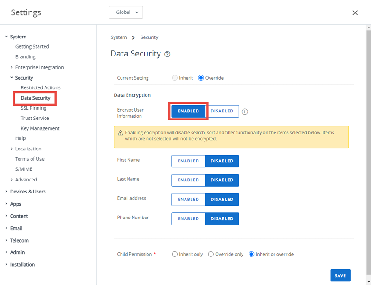This screenshot has height=287, width=371.
Task: Enable encryption for Last Name
Action: click(x=188, y=180)
